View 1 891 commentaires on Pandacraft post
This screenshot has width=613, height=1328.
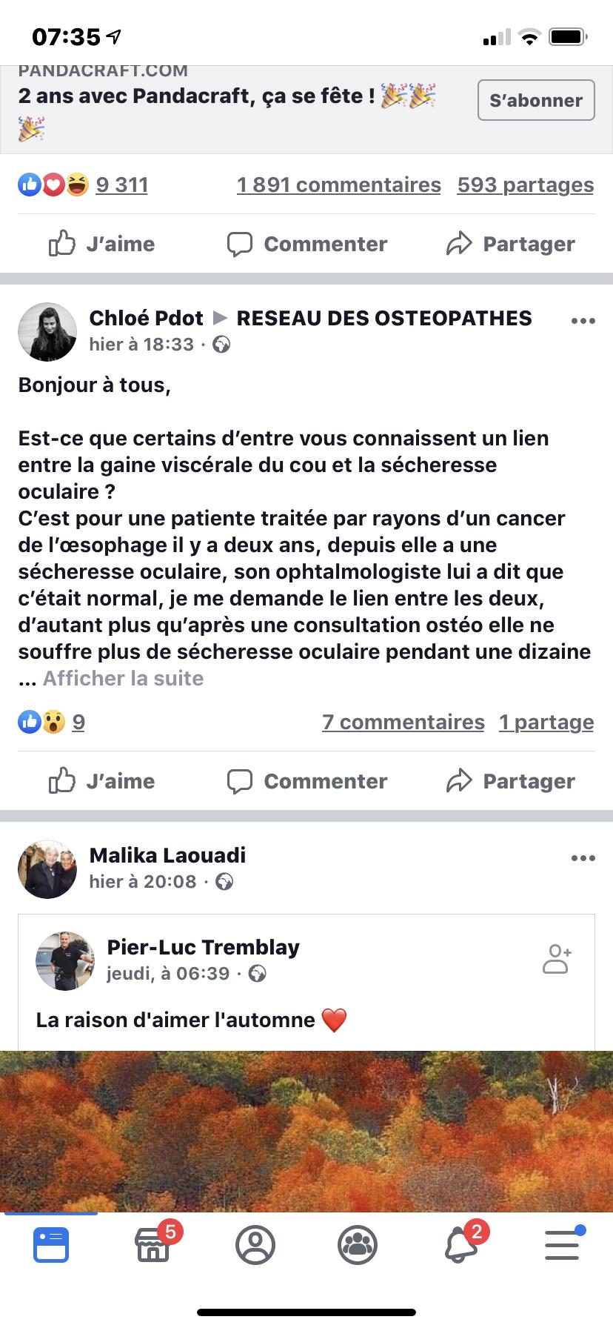tap(339, 185)
